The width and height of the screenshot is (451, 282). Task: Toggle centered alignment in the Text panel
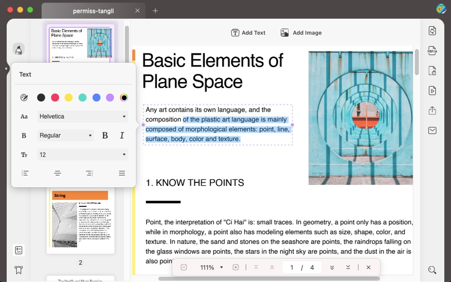[57, 173]
